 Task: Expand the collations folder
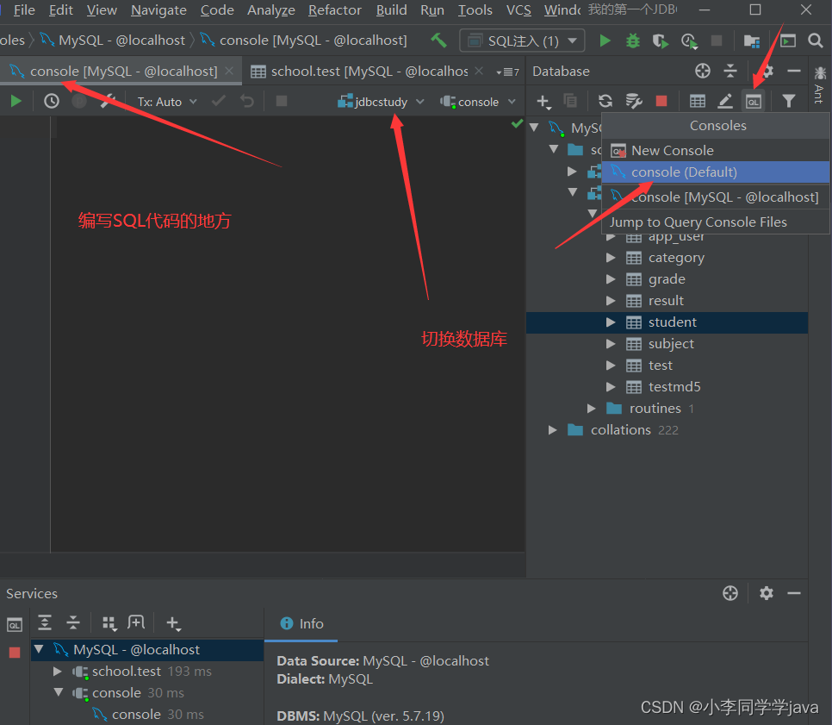pyautogui.click(x=552, y=429)
